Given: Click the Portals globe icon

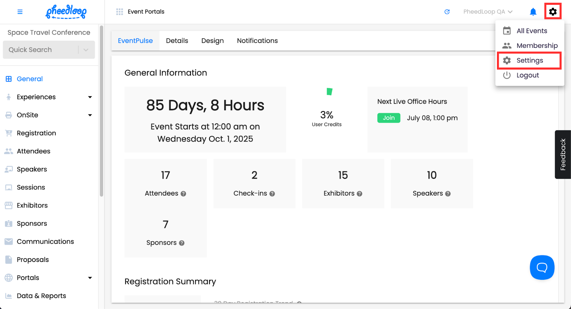Looking at the screenshot, I should [x=9, y=278].
